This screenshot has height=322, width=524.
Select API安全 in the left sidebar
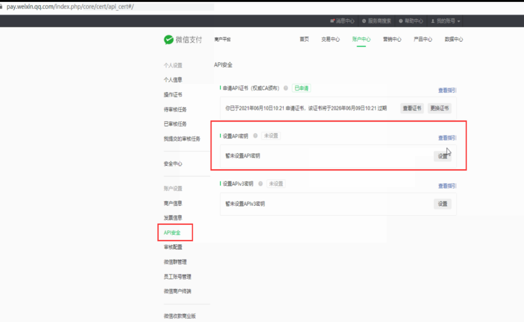(x=172, y=233)
